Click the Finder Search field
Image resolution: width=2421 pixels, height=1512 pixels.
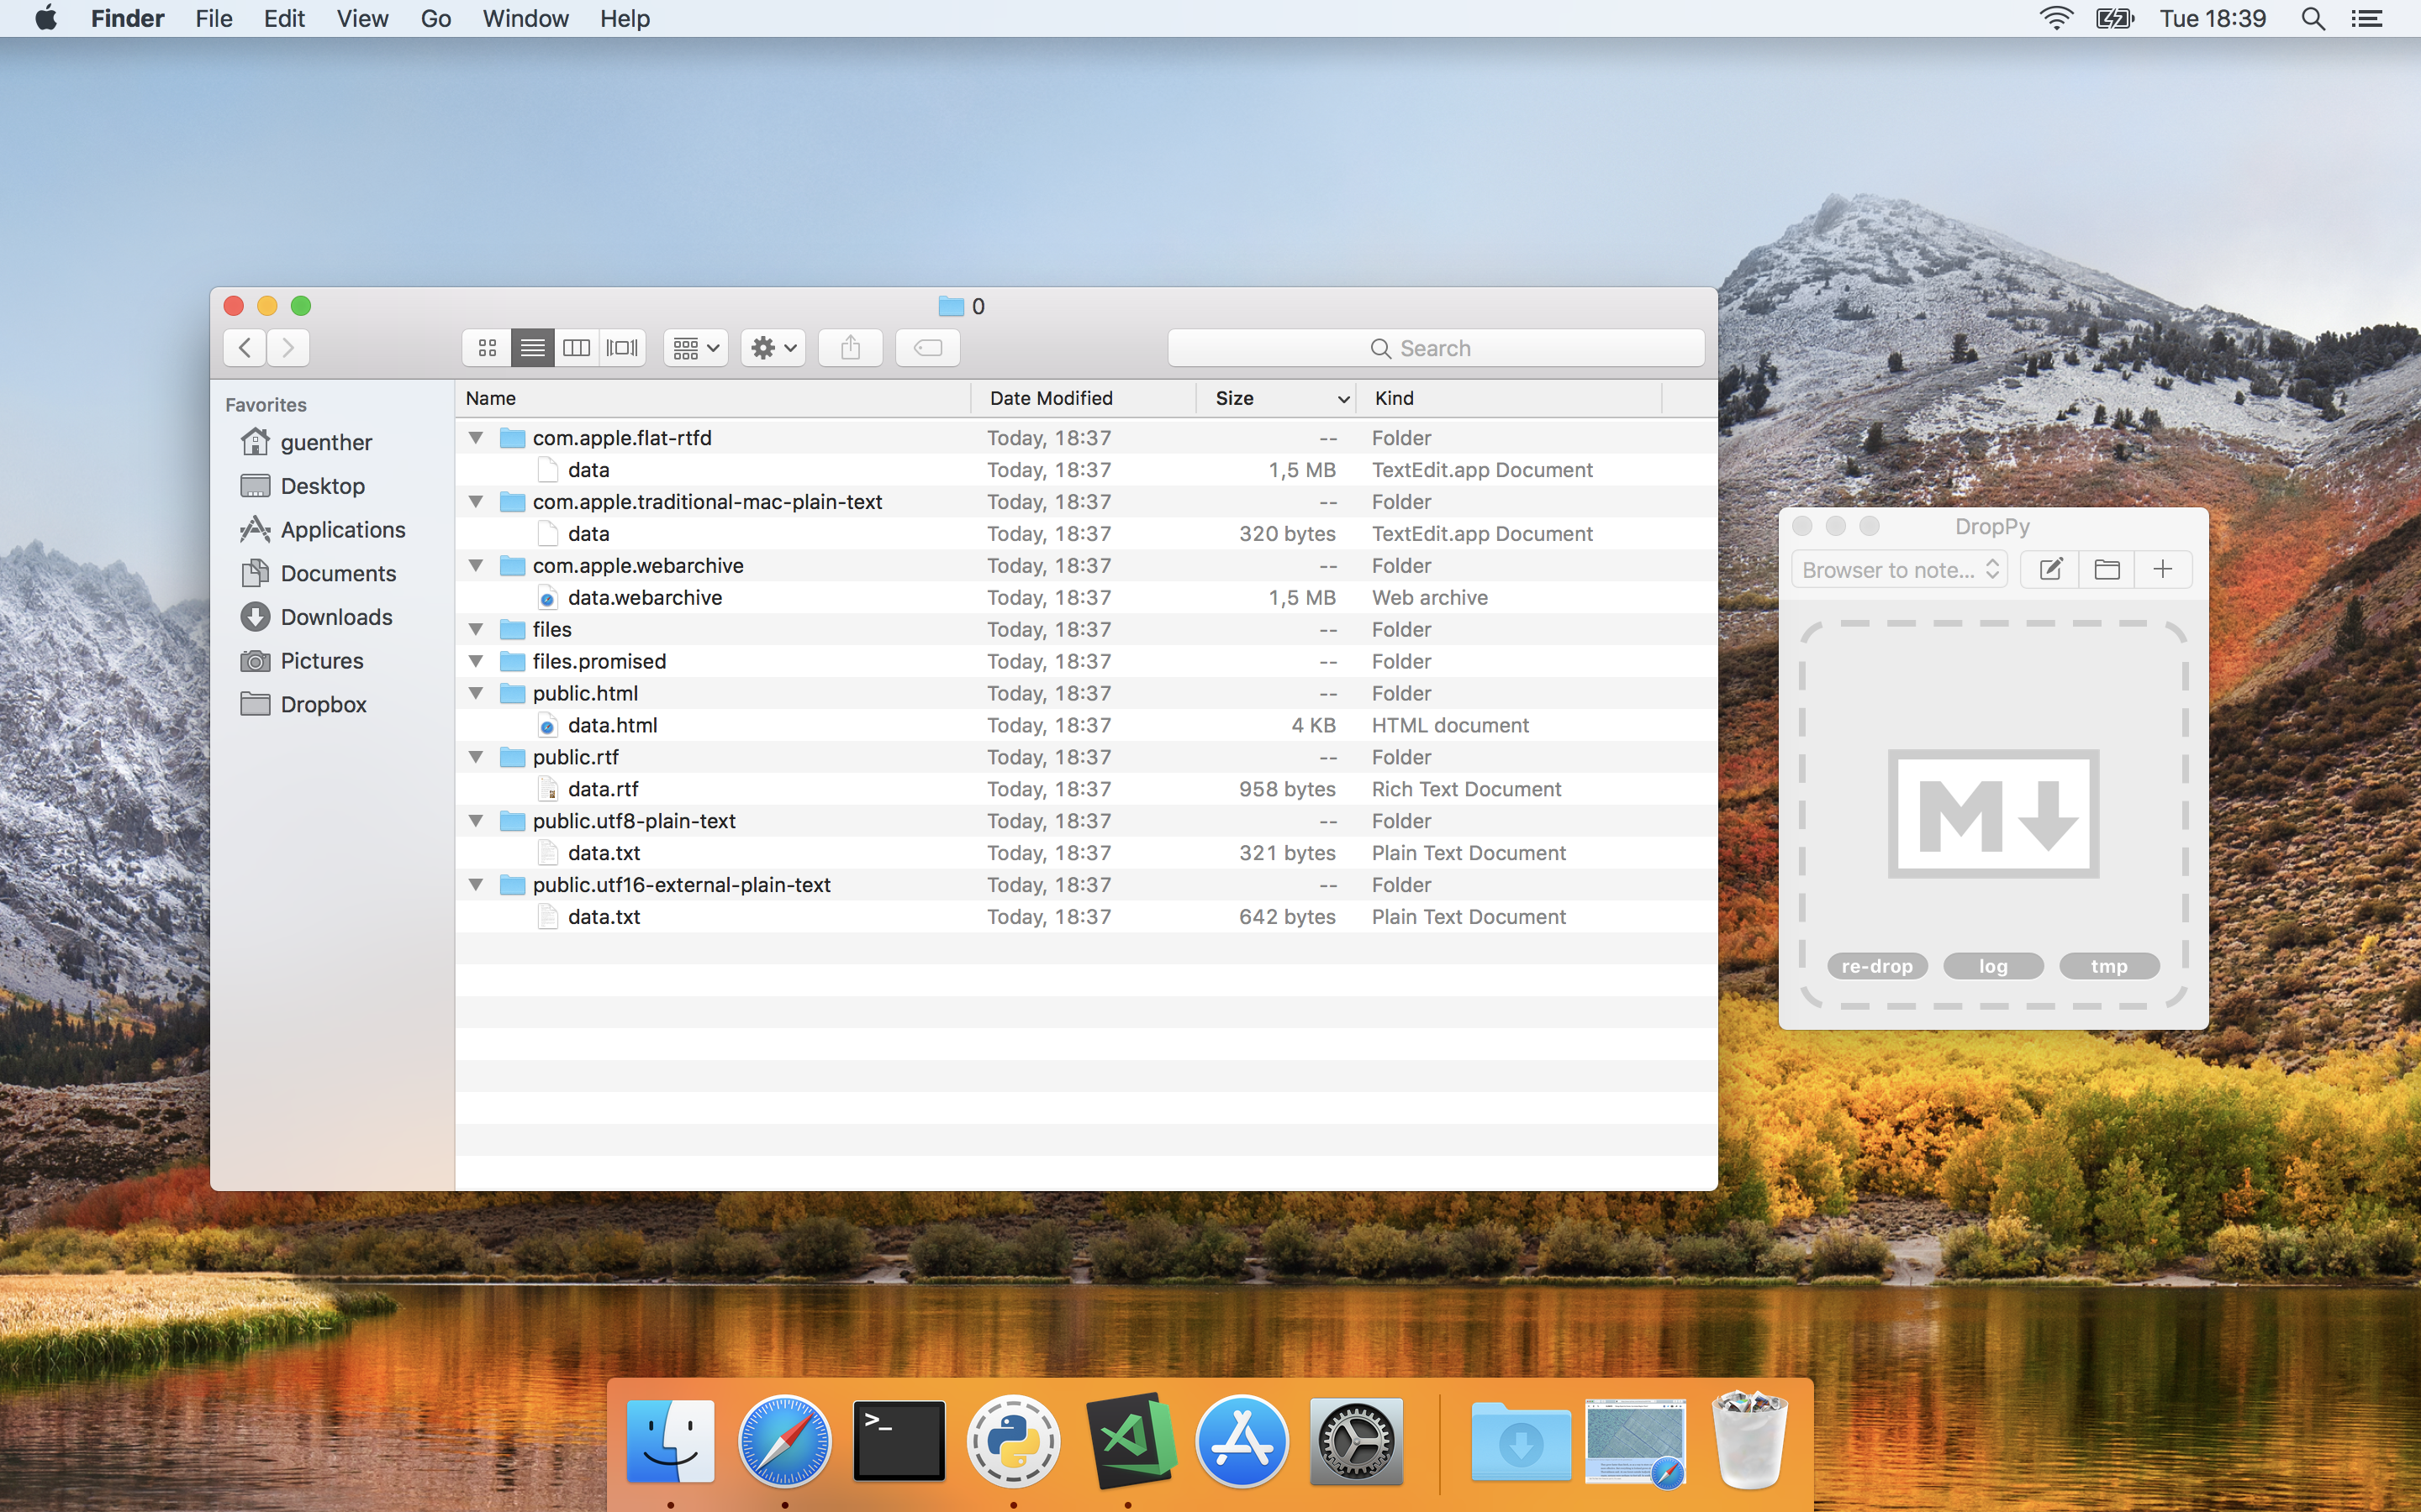coord(1435,348)
